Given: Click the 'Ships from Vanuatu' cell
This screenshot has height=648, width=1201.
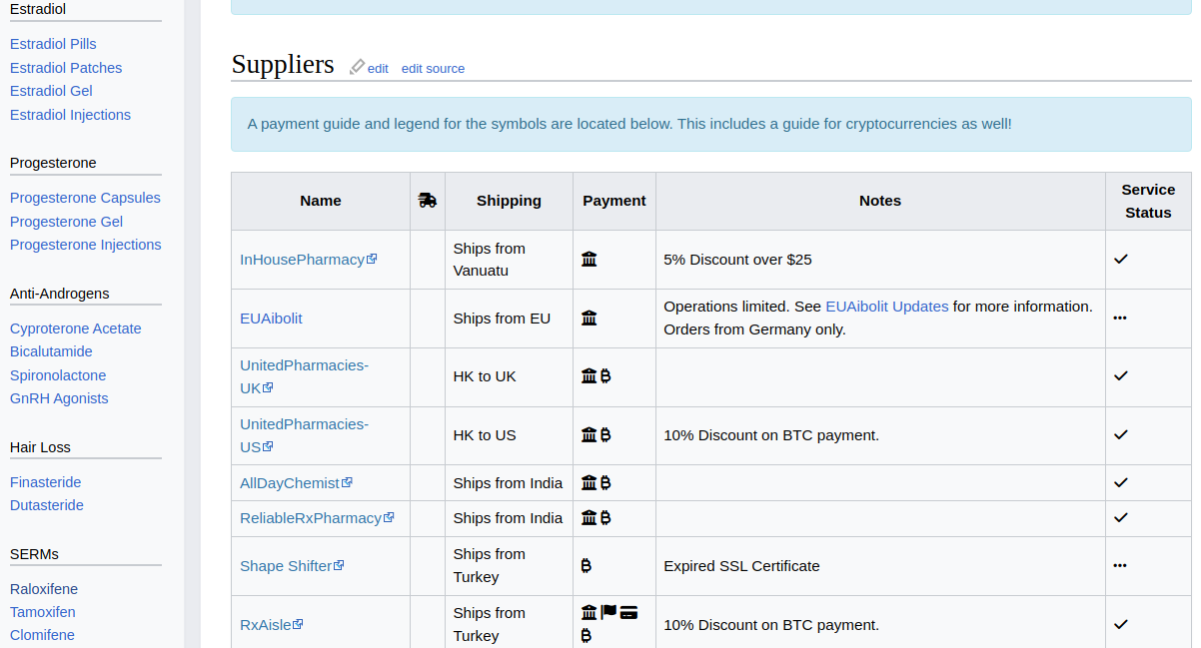Looking at the screenshot, I should click(509, 260).
